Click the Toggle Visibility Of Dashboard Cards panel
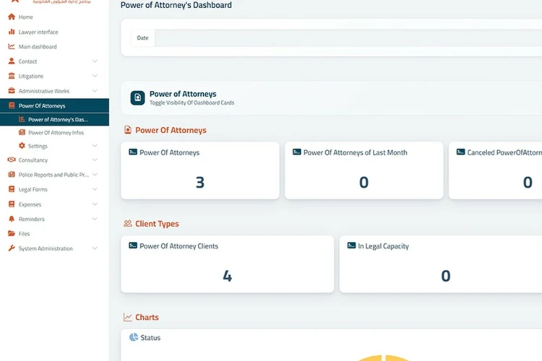The height and width of the screenshot is (361, 542). point(331,97)
